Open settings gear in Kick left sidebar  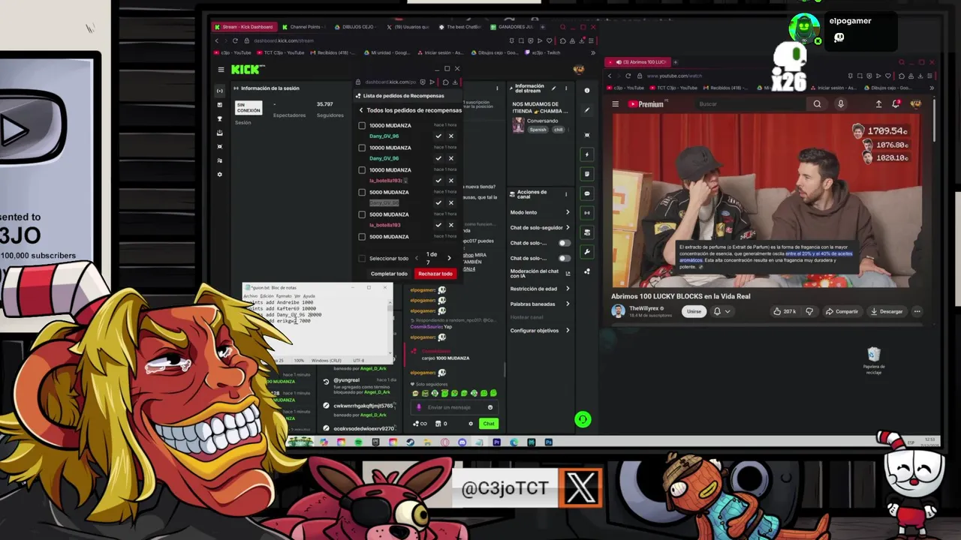click(219, 174)
